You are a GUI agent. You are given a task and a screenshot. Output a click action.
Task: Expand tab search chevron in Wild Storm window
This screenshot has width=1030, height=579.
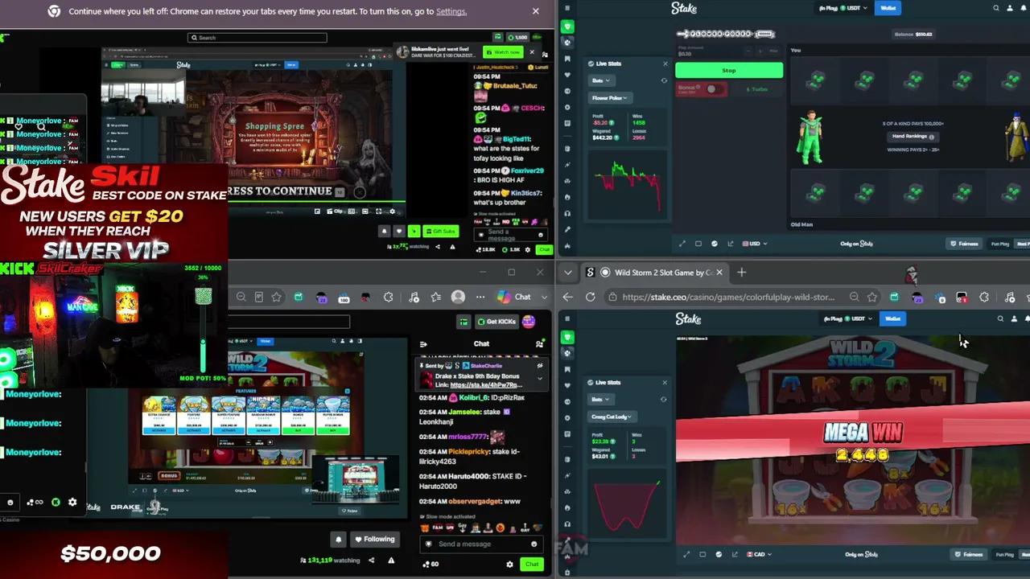pos(567,273)
